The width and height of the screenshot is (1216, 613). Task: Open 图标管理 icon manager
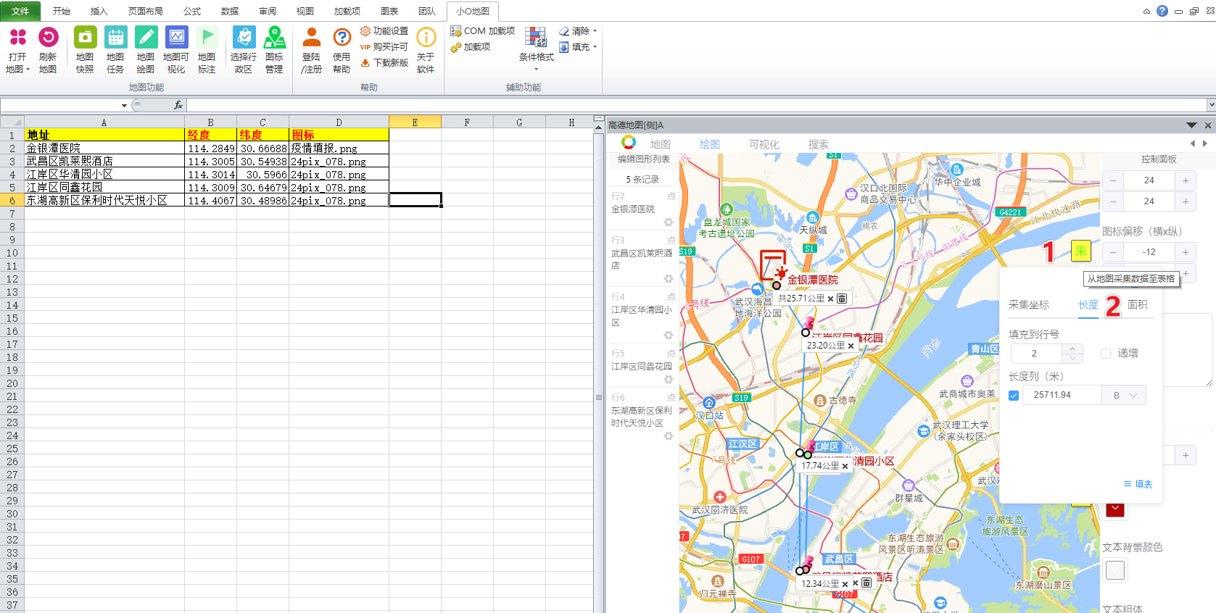click(274, 50)
